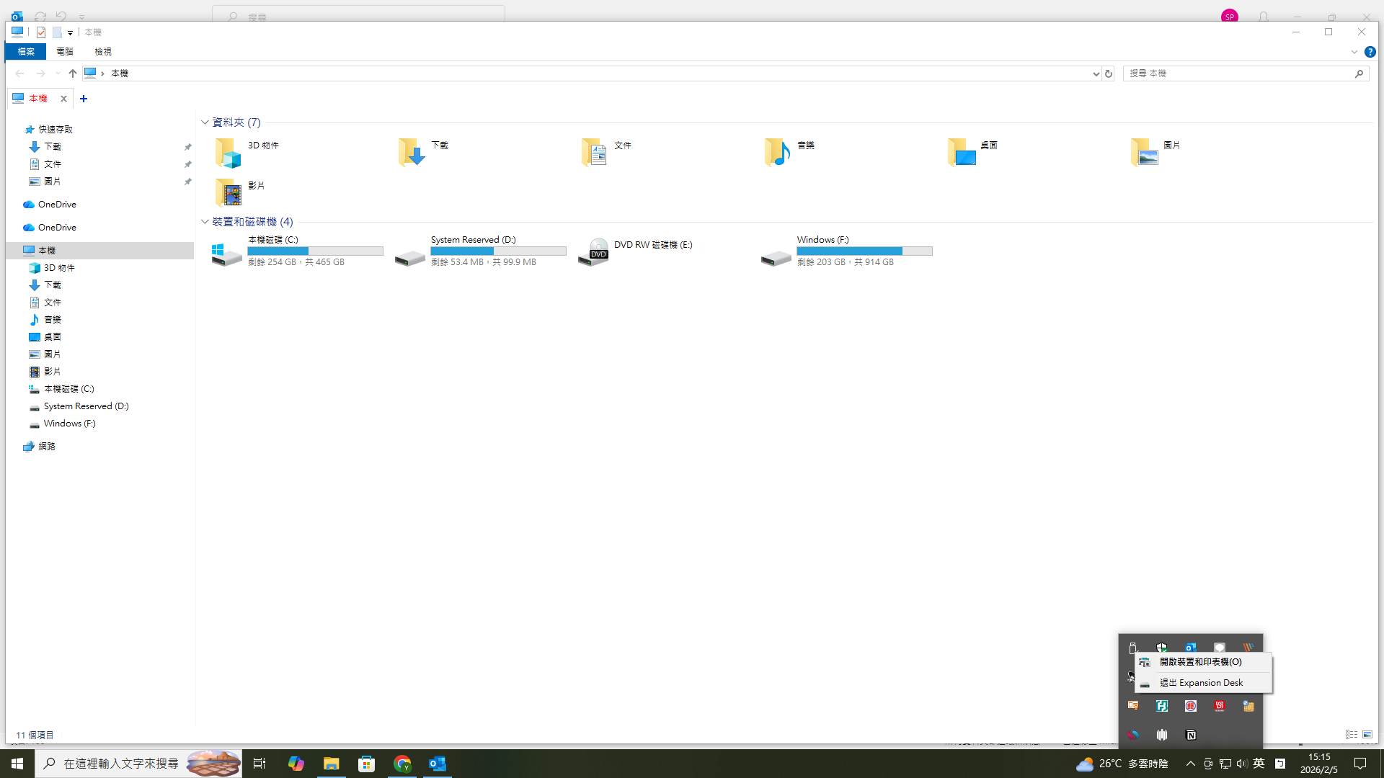Open the 下載 folder icon

(412, 152)
